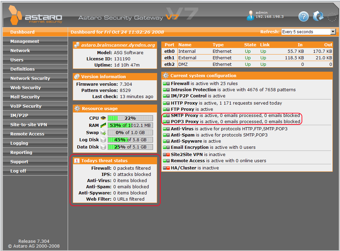Click the POP3 Proxy link
Screen dimensions: 340x251
(185, 122)
